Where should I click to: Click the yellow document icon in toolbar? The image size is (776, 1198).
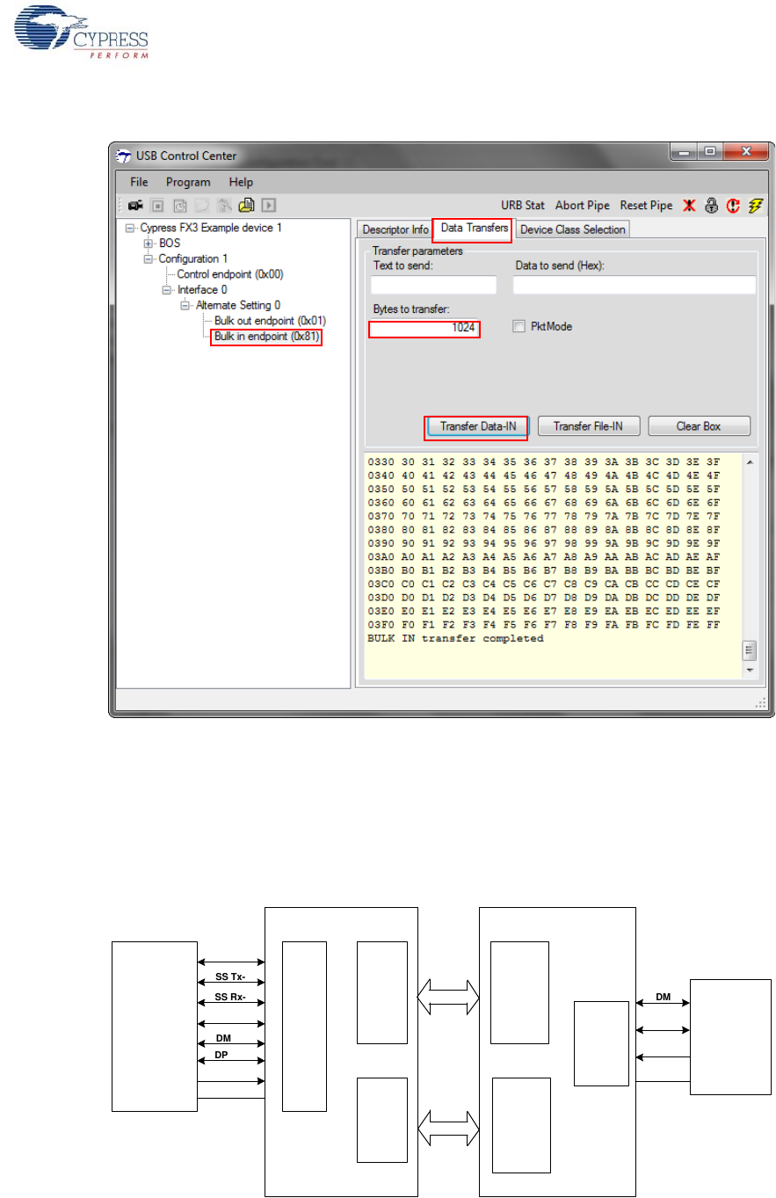pos(248,206)
